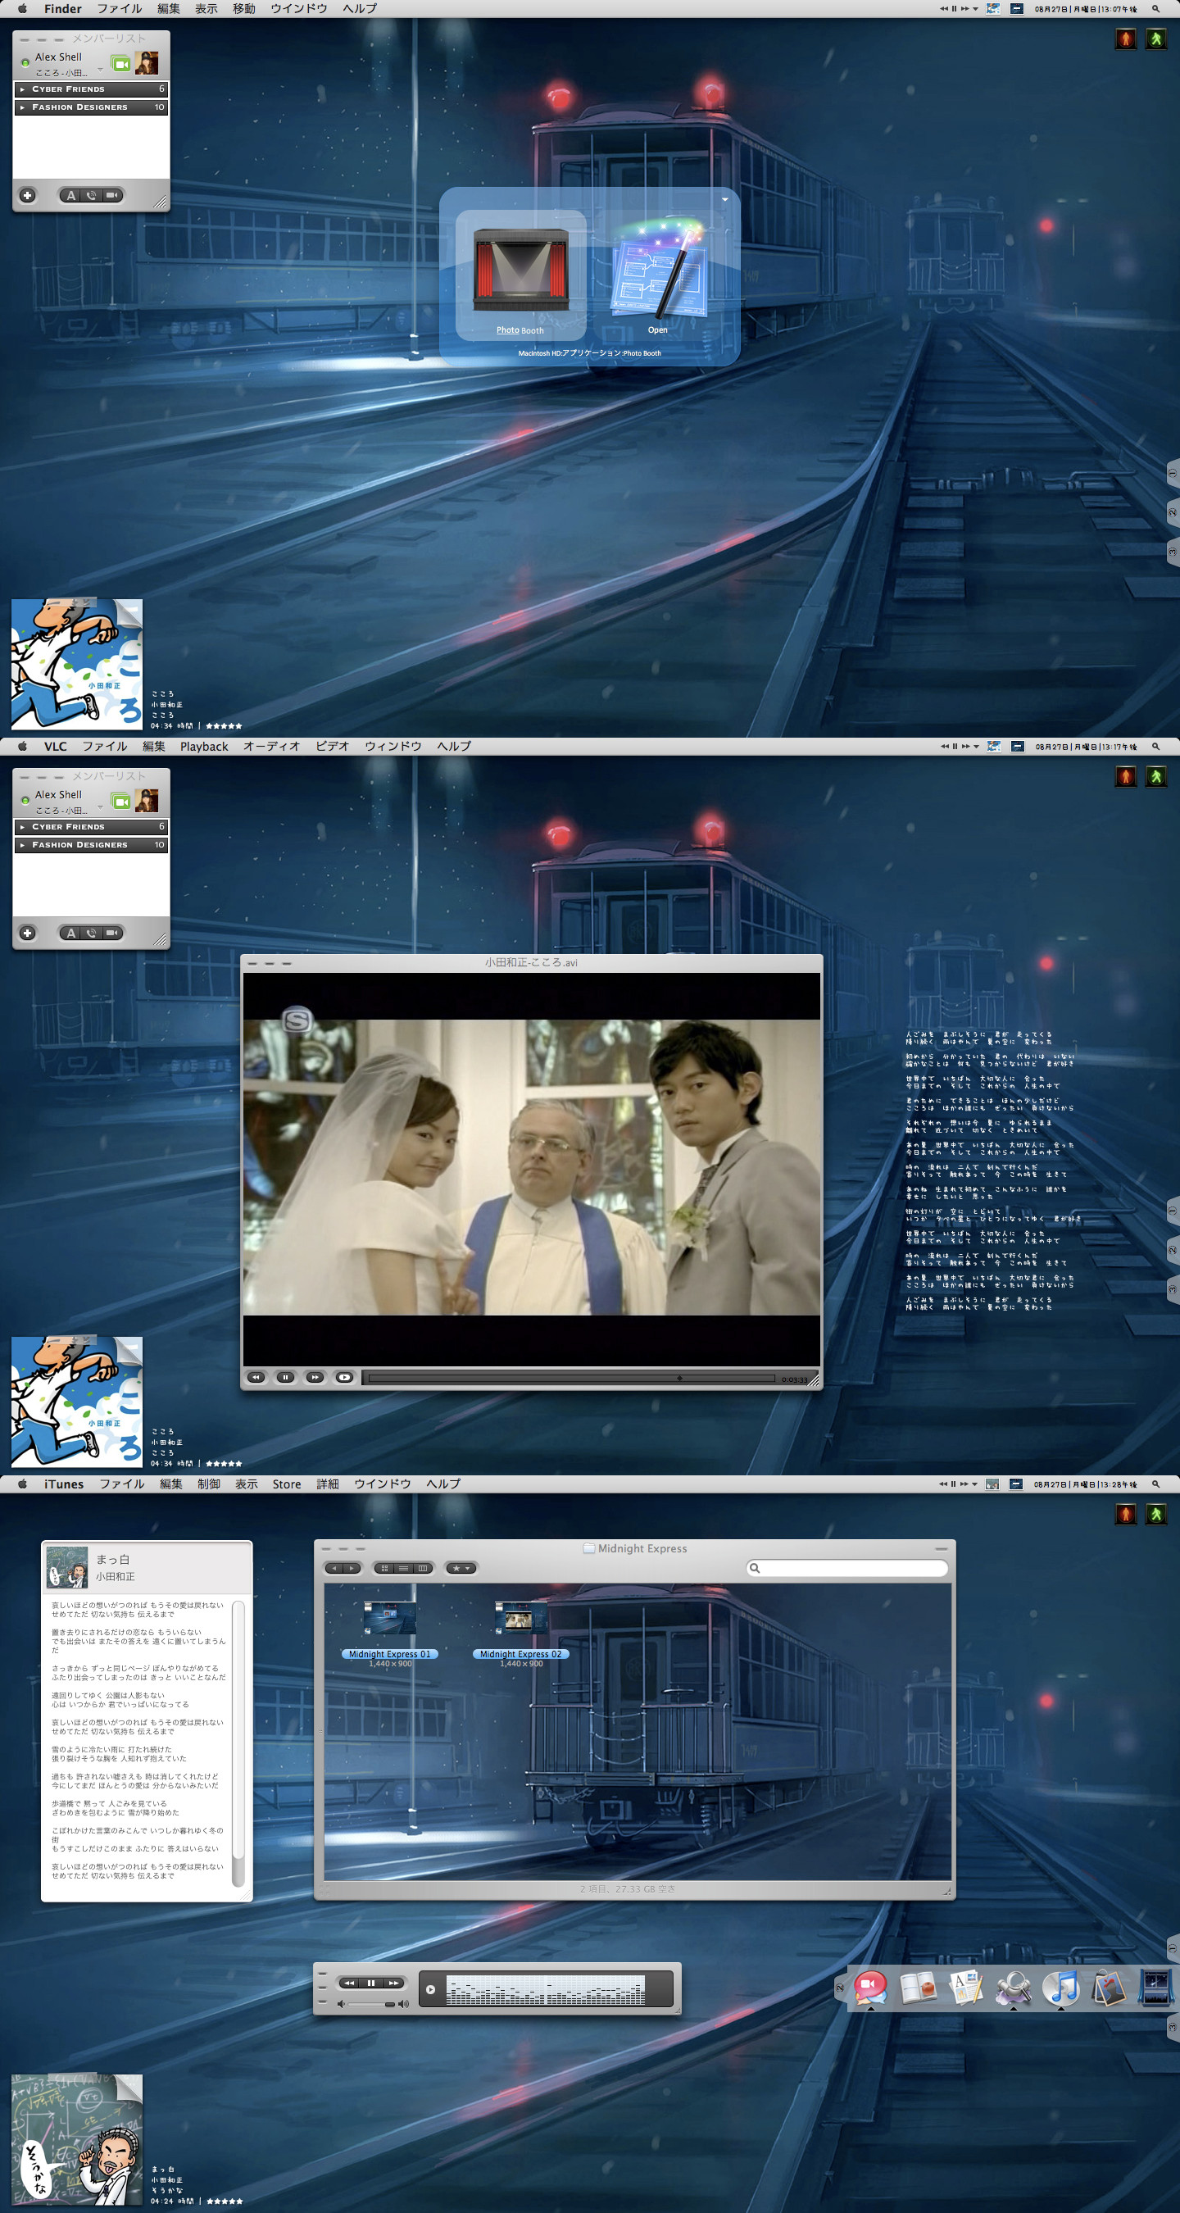Switch Midnight Express window to icon view
This screenshot has height=2213, width=1180.
pos(385,1569)
